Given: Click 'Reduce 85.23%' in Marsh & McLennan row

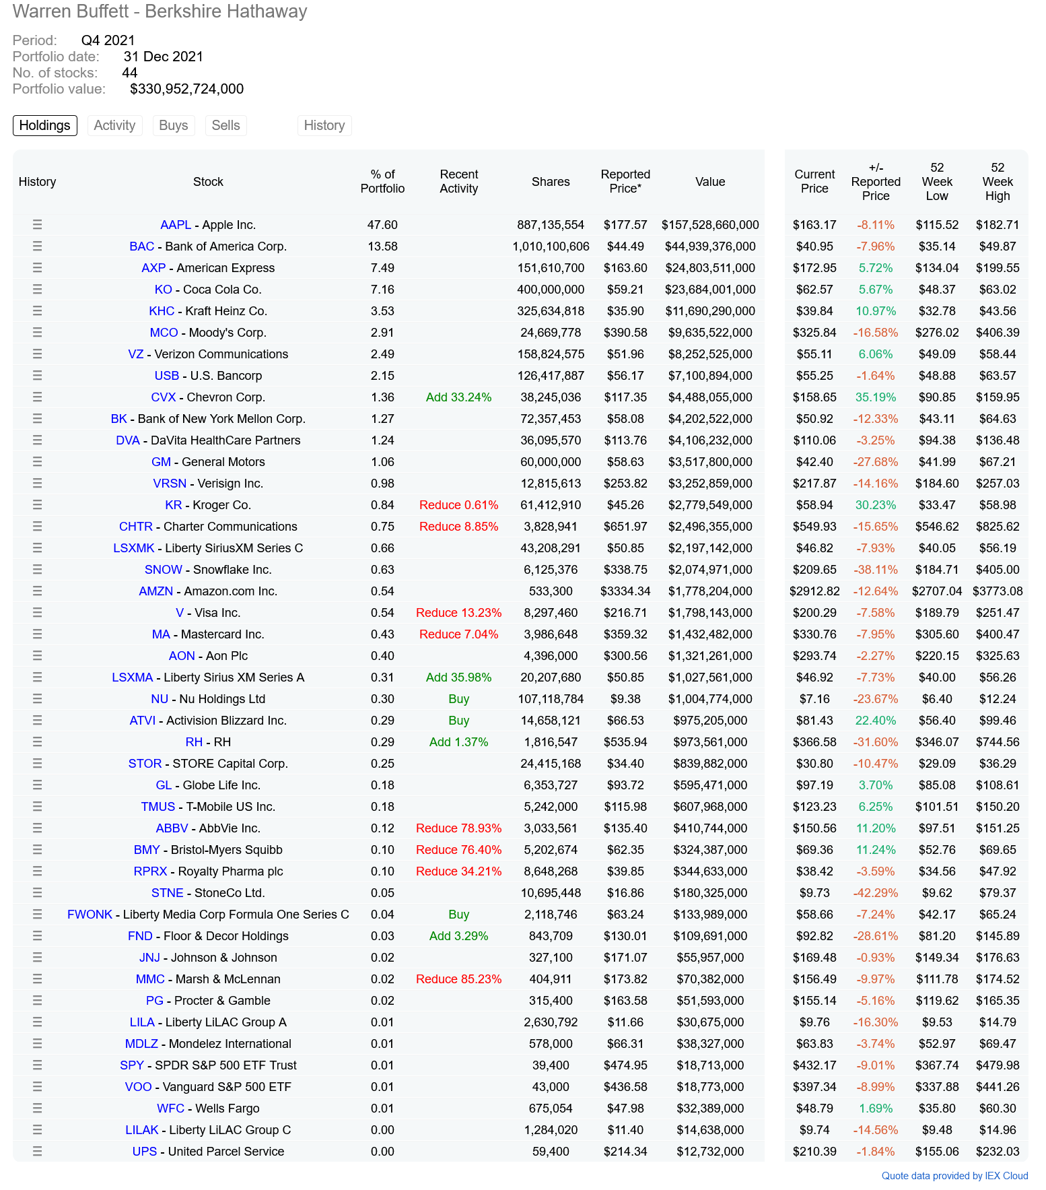Looking at the screenshot, I should [x=459, y=979].
